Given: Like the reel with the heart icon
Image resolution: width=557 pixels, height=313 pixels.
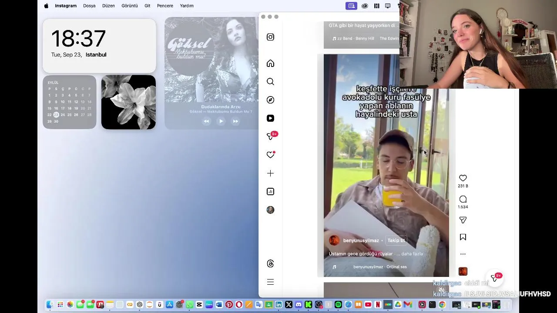Looking at the screenshot, I should 463,178.
